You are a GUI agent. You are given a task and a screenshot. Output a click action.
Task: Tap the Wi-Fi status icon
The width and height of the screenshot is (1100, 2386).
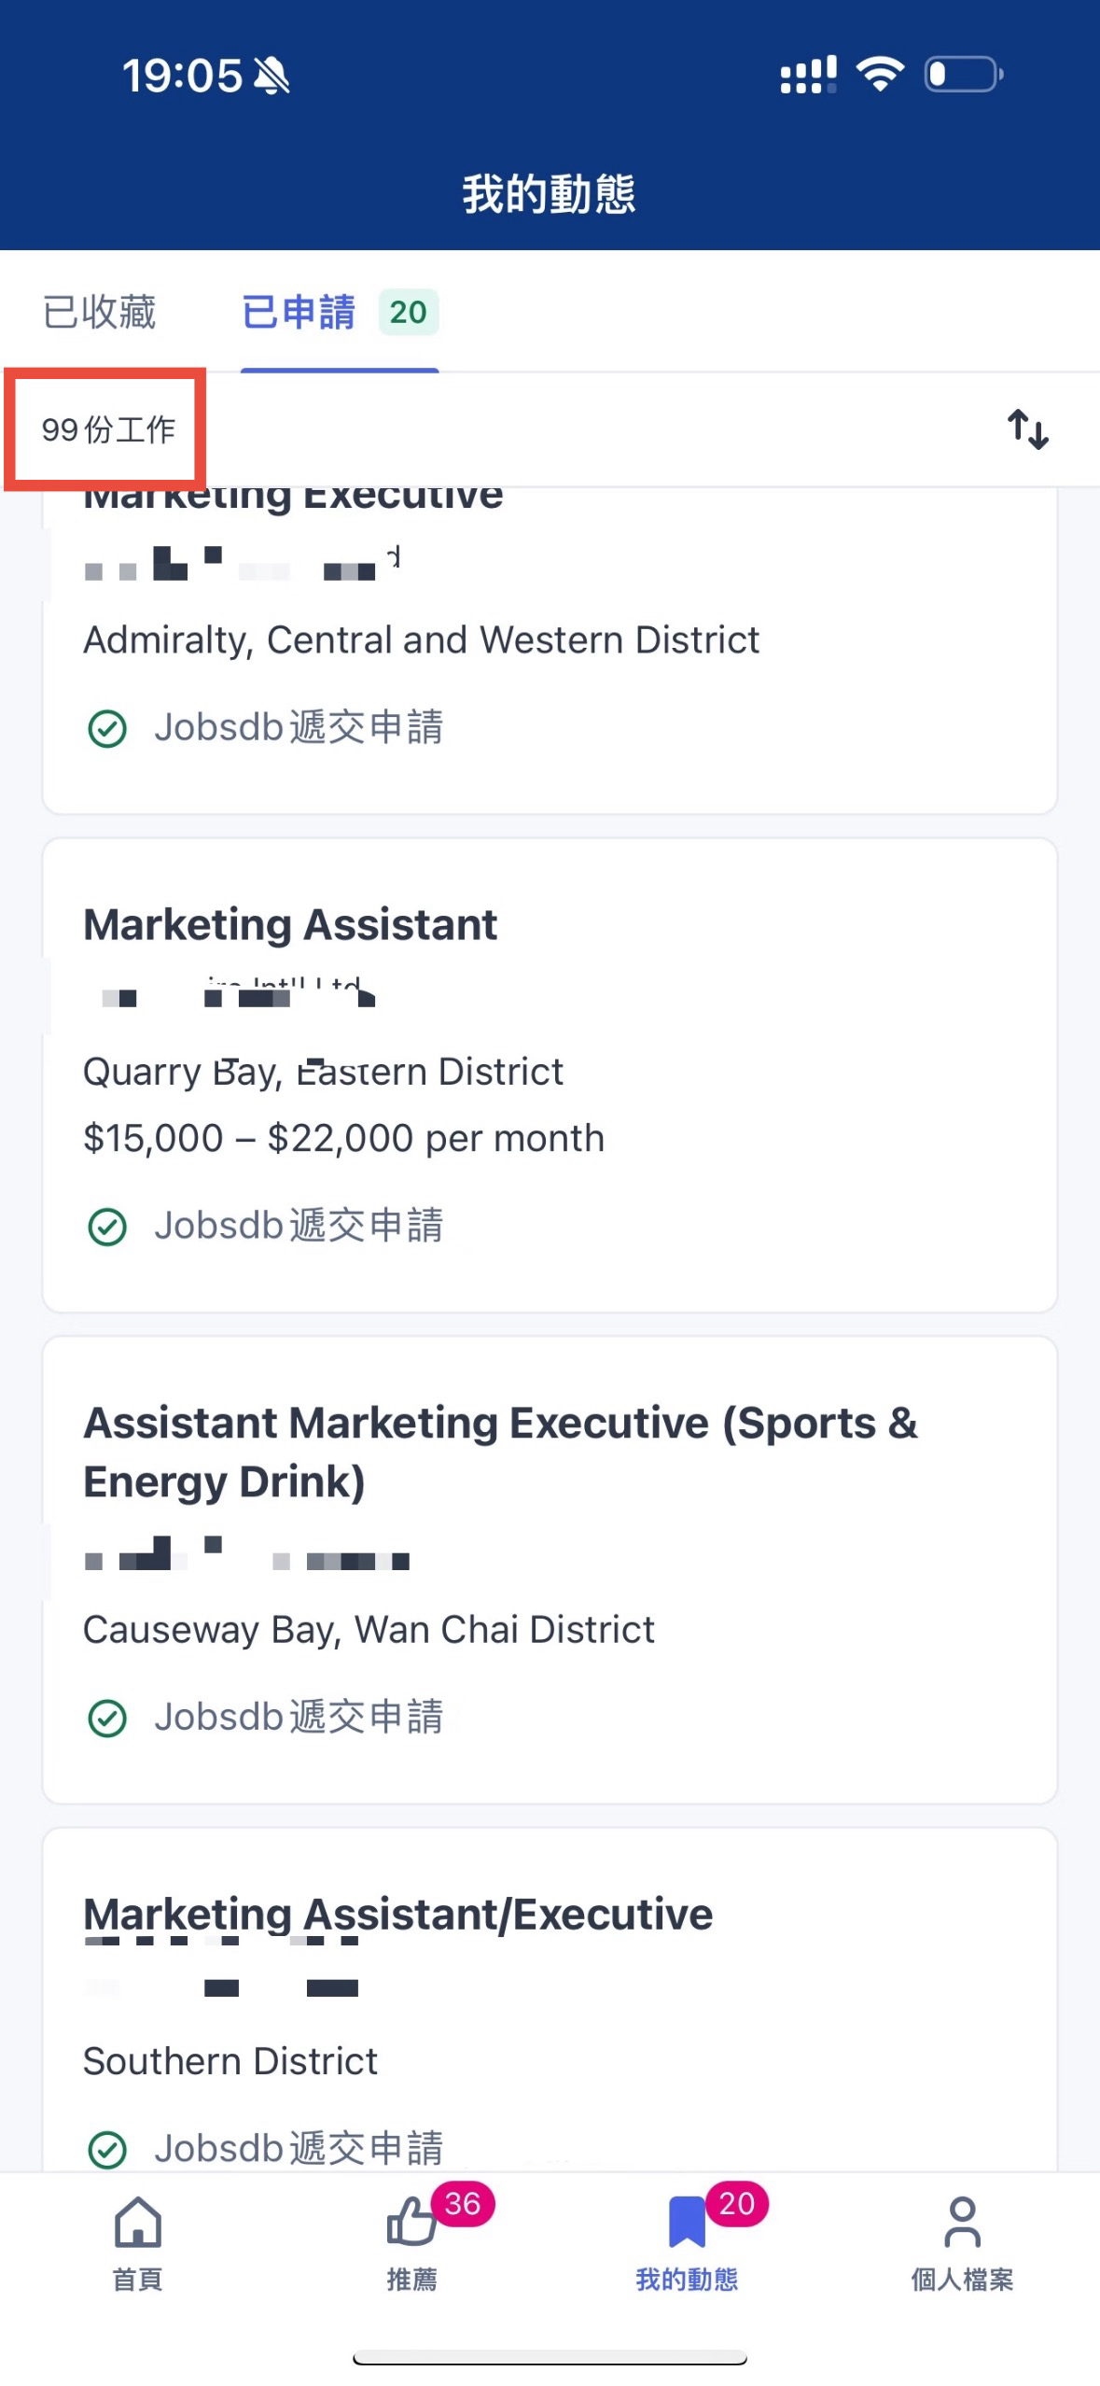[880, 74]
